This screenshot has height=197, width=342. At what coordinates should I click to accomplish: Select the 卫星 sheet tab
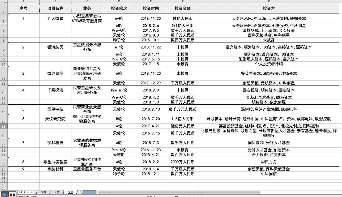point(70,192)
